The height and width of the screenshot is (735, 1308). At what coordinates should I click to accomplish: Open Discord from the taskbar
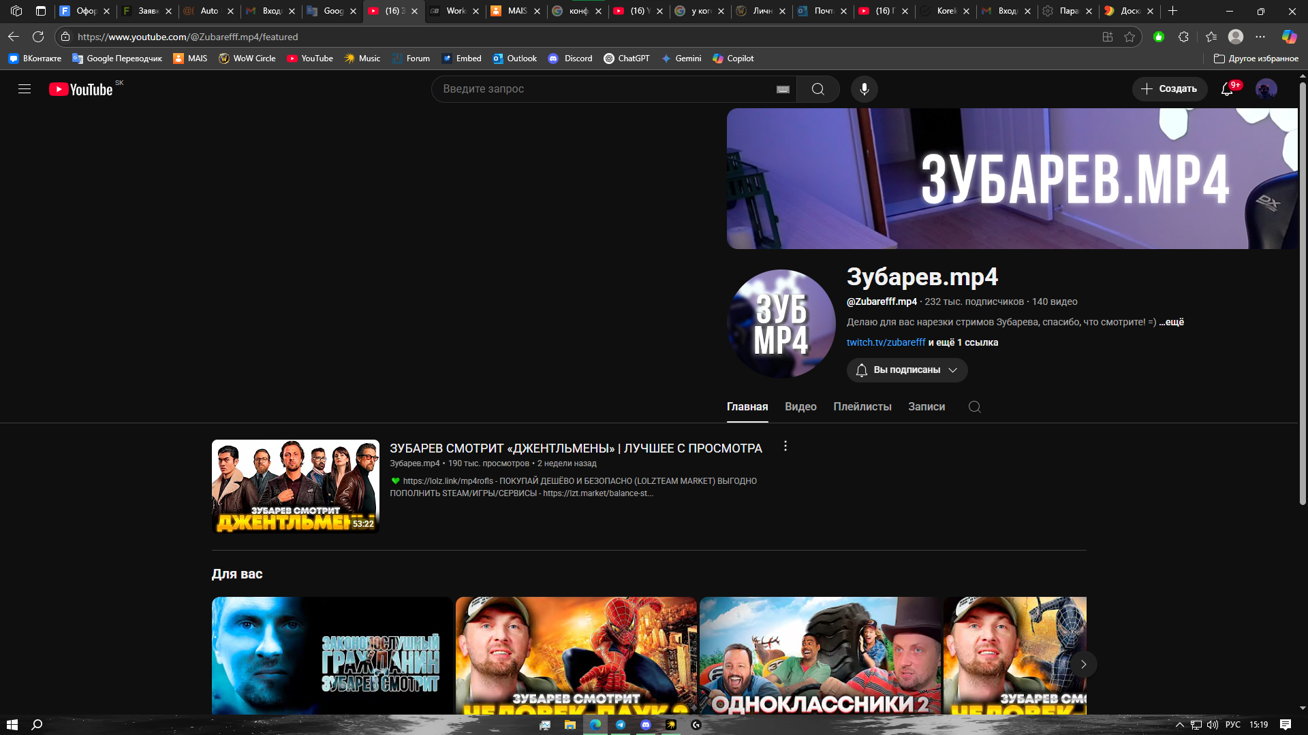pyautogui.click(x=646, y=725)
